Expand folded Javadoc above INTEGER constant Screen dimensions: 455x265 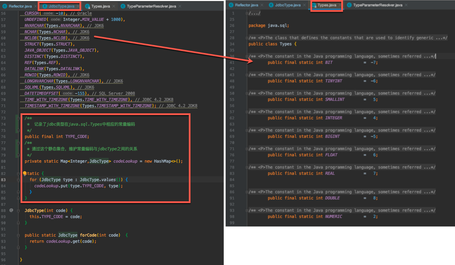point(247,112)
